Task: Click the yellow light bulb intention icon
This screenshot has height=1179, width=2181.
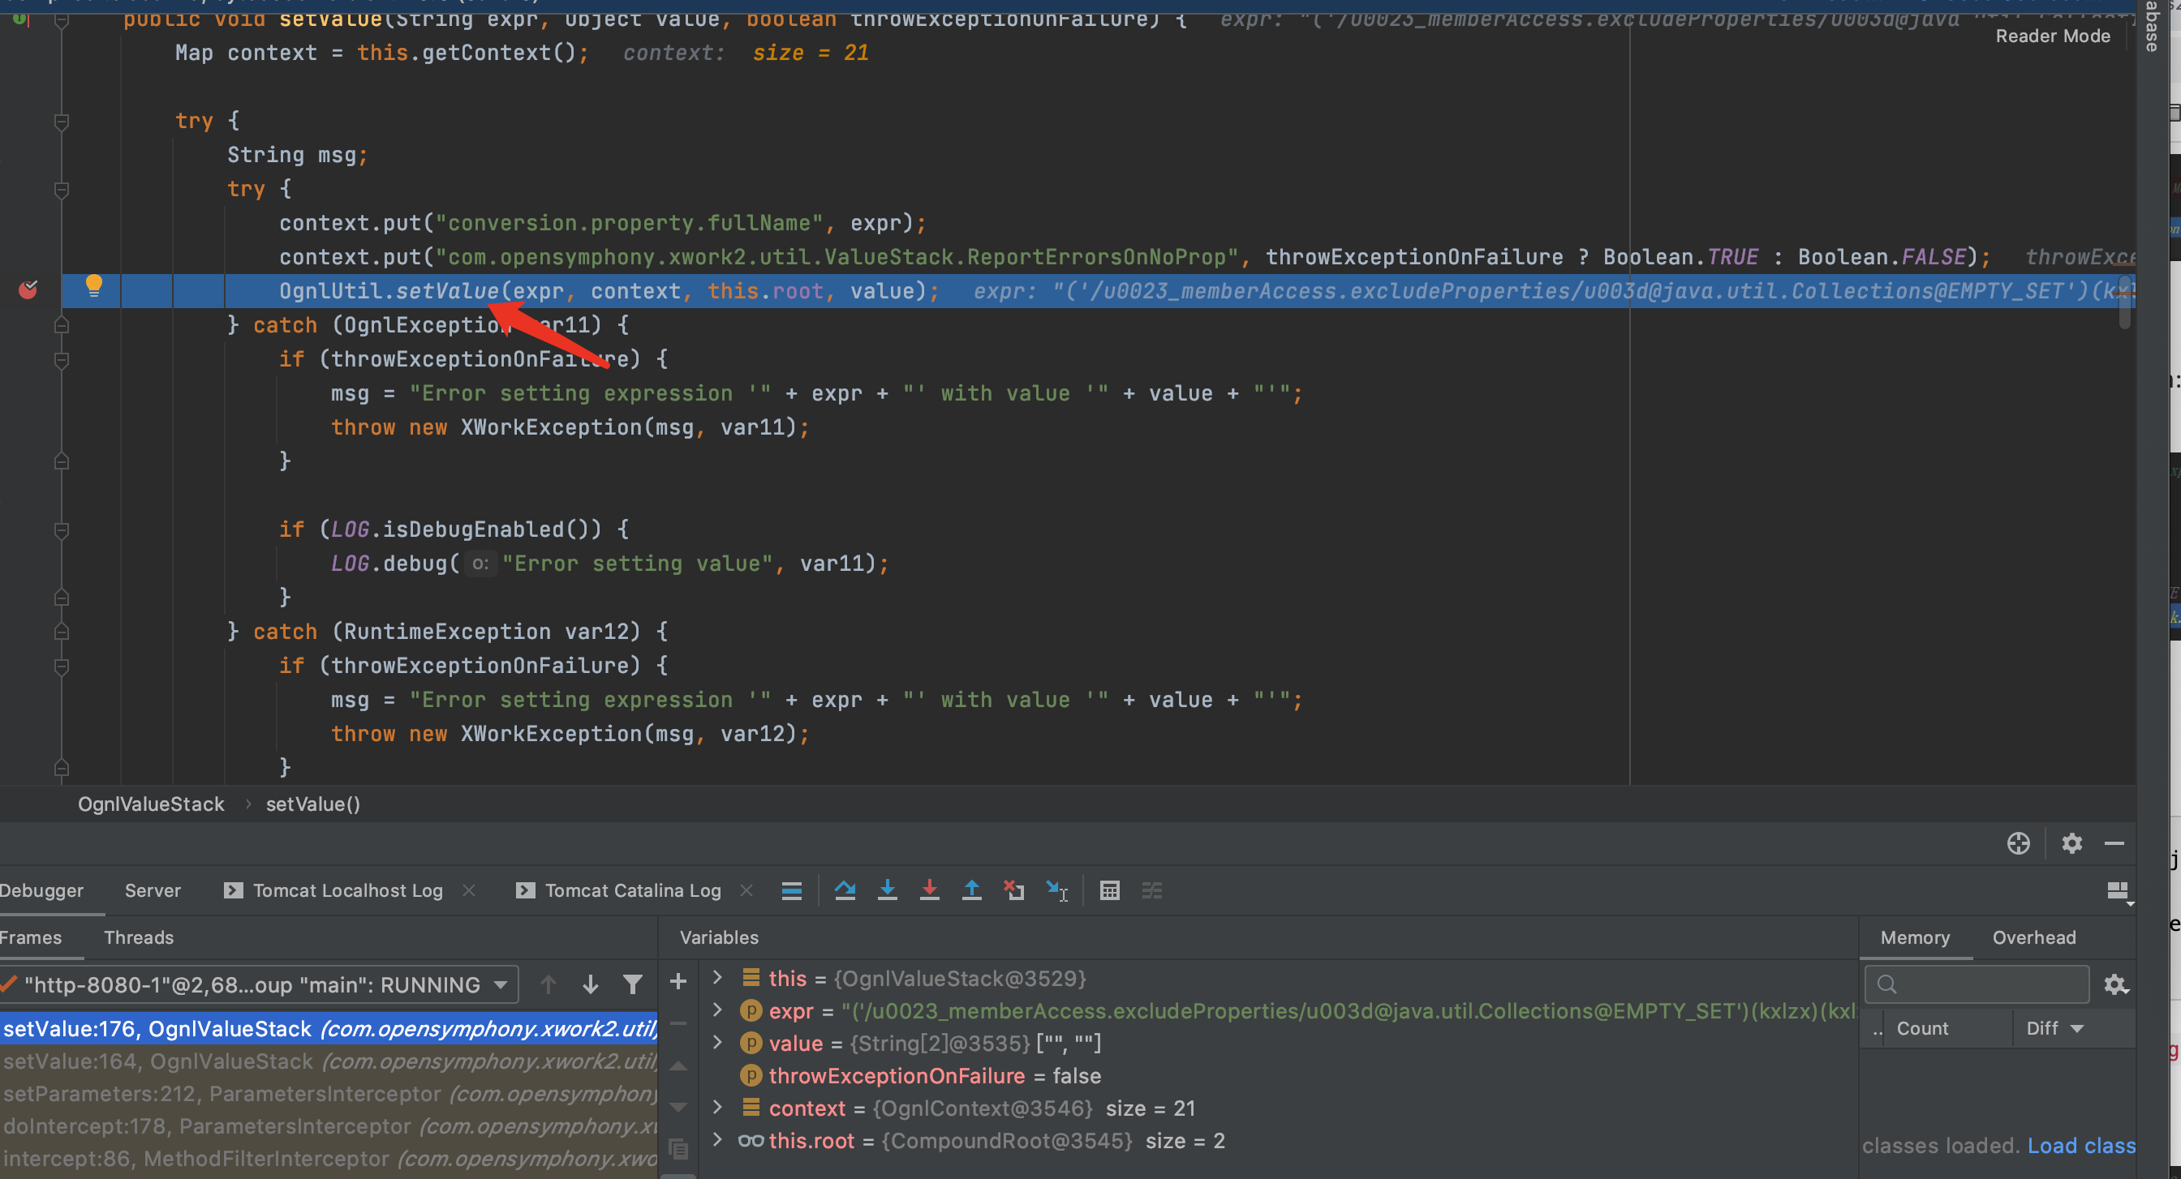Action: click(x=94, y=286)
